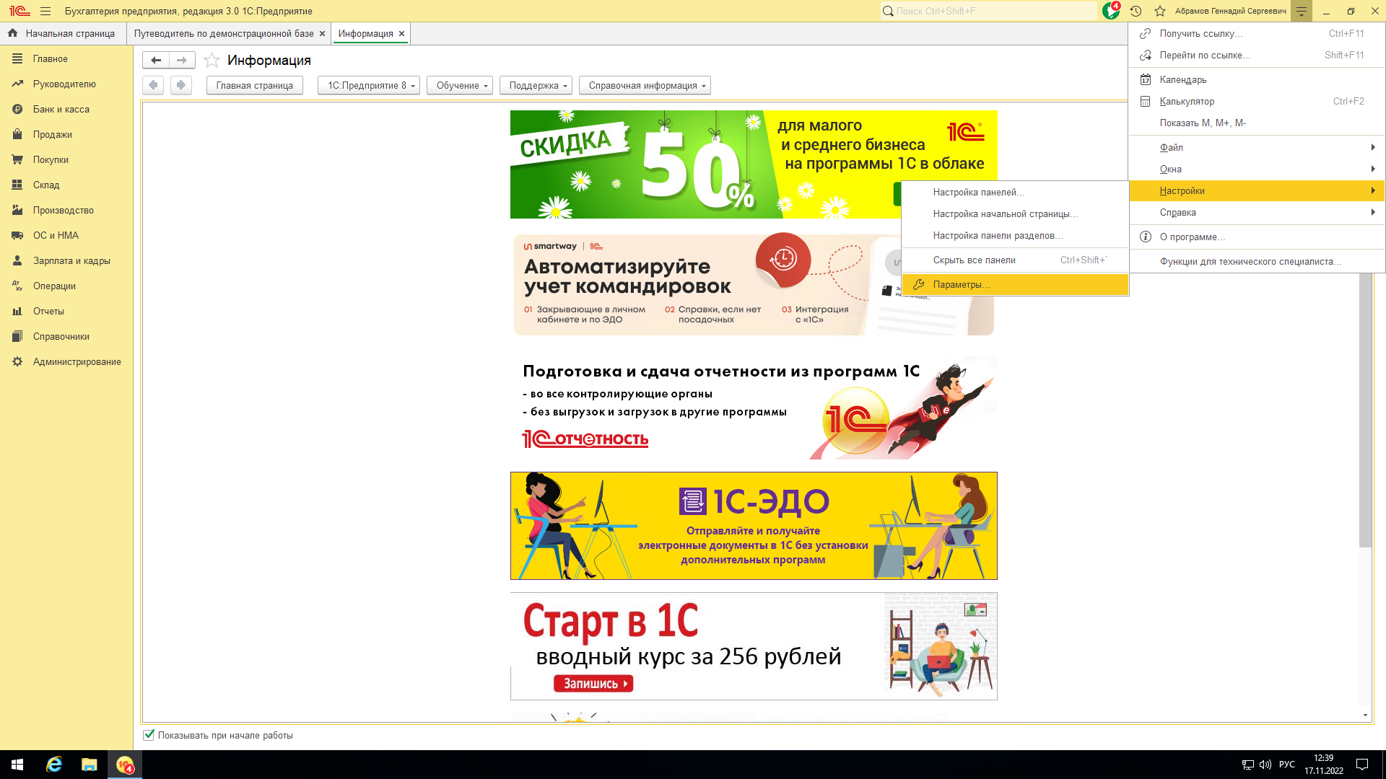Image resolution: width=1386 pixels, height=779 pixels.
Task: Add Информация page to favorites star
Action: tap(212, 61)
